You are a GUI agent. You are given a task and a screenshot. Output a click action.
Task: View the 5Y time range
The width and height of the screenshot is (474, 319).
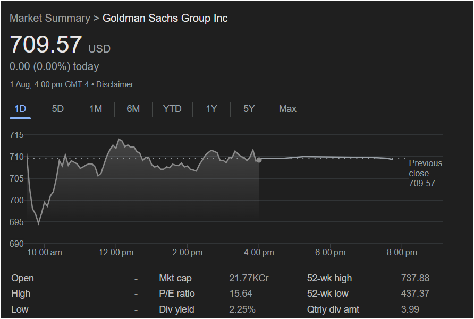click(249, 109)
